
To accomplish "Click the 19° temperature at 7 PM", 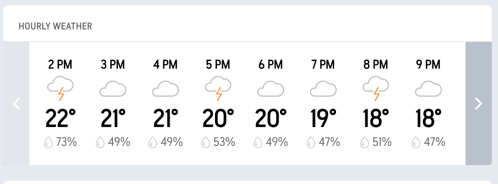I will [x=323, y=118].
